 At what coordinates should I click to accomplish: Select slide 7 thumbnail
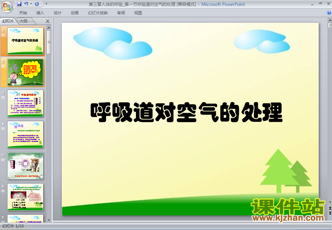25,218
